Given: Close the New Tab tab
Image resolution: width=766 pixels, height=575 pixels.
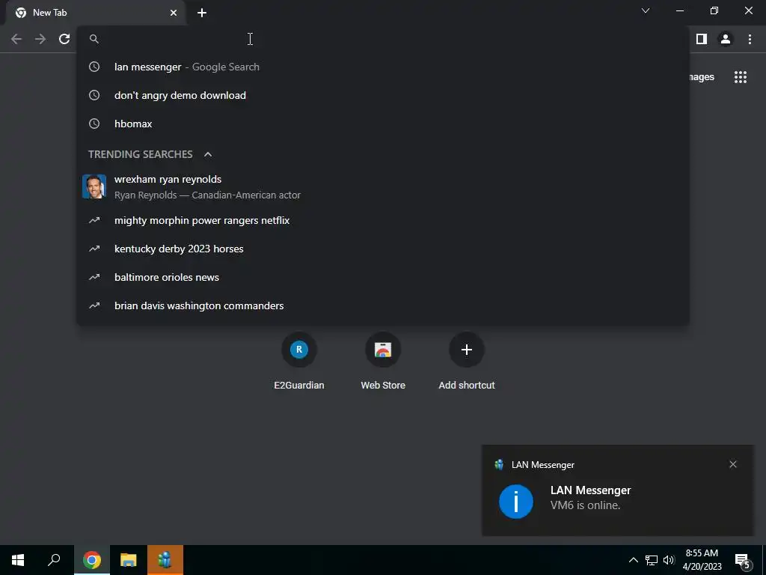Looking at the screenshot, I should 174,13.
